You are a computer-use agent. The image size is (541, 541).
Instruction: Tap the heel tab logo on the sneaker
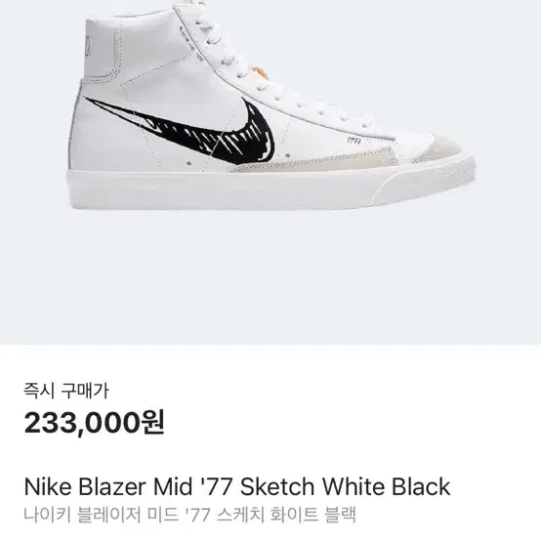coord(89,45)
